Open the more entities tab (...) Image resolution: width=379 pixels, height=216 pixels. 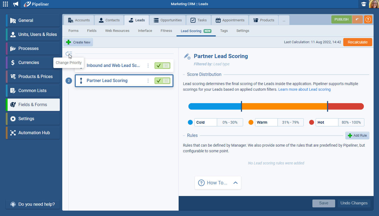284,20
